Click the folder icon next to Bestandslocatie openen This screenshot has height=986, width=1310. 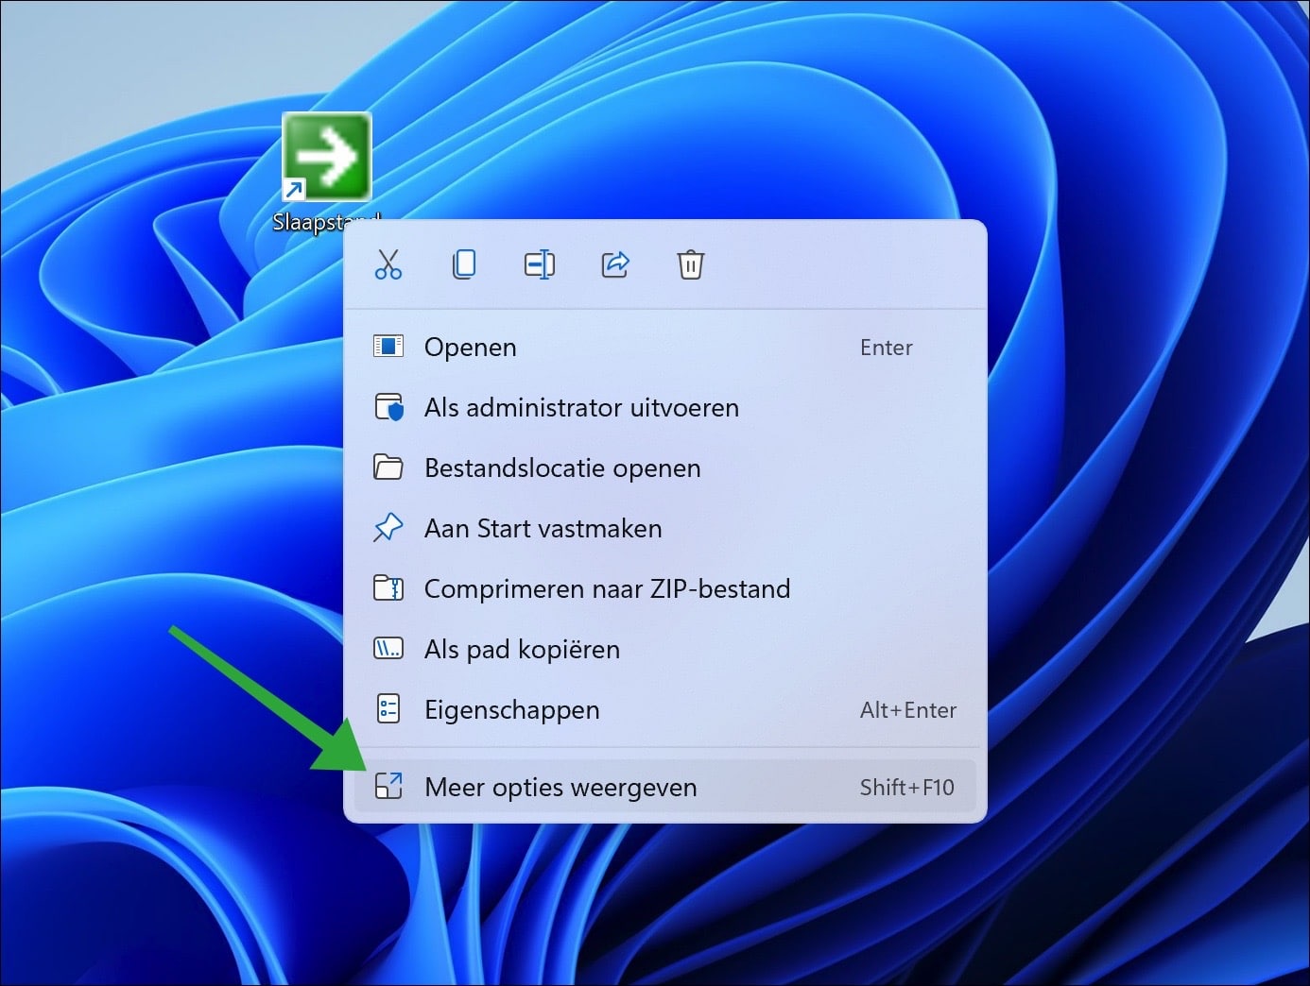coord(388,467)
